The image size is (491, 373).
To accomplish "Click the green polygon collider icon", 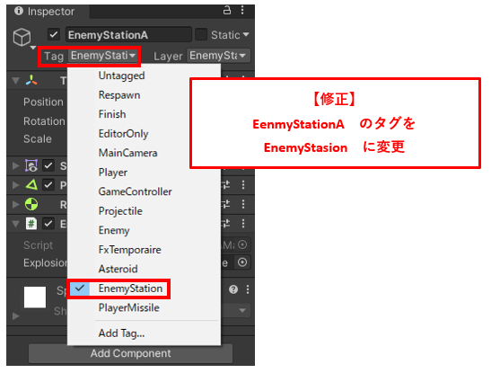I will 31,184.
